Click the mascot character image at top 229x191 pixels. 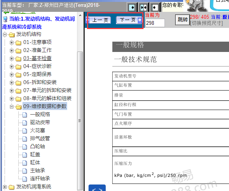pos(196,6)
